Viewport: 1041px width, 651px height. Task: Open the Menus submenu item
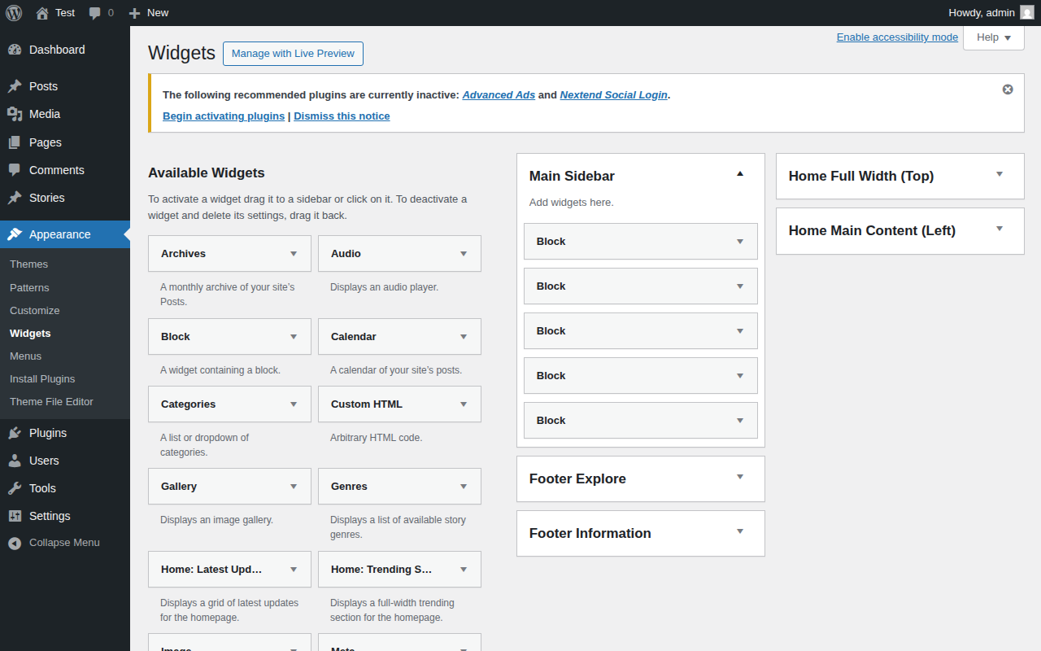click(25, 356)
